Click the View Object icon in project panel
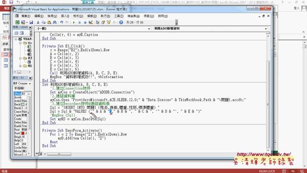This screenshot has width=307, height=173. 22,33
